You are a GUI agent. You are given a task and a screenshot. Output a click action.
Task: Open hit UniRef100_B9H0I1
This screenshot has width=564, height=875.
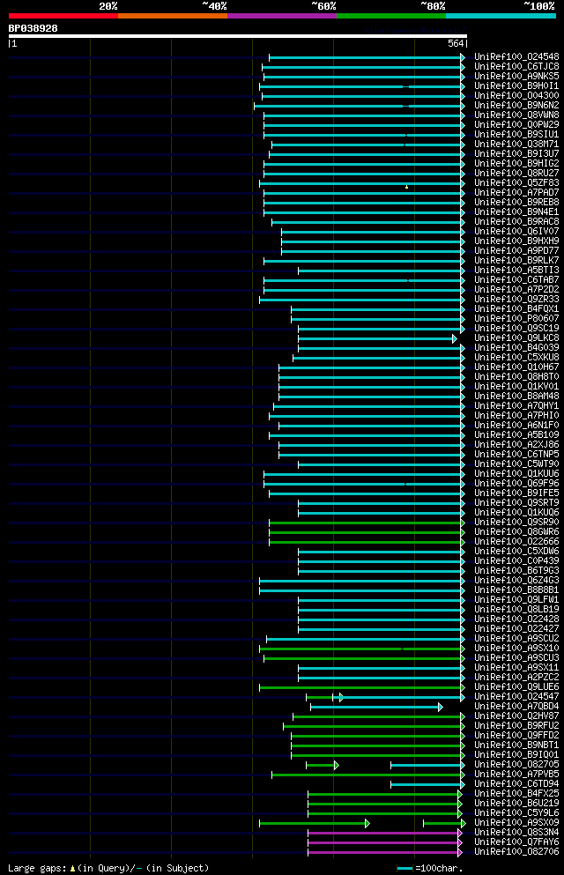coord(516,86)
